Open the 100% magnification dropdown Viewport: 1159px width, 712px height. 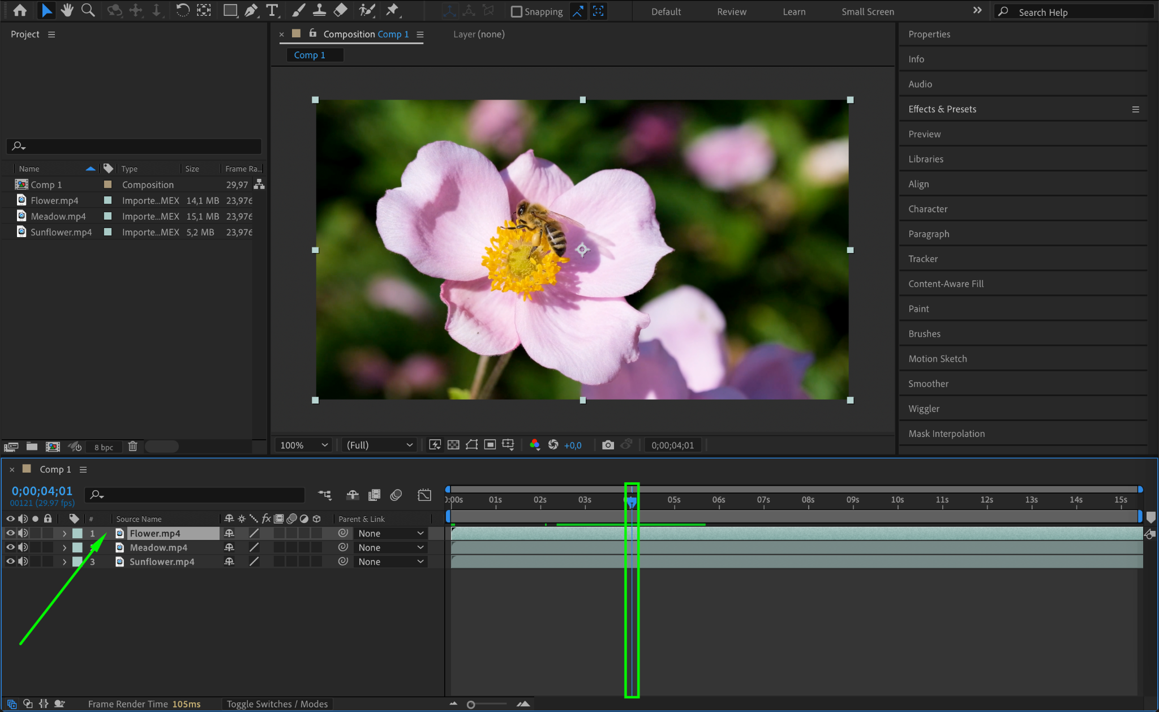(303, 445)
